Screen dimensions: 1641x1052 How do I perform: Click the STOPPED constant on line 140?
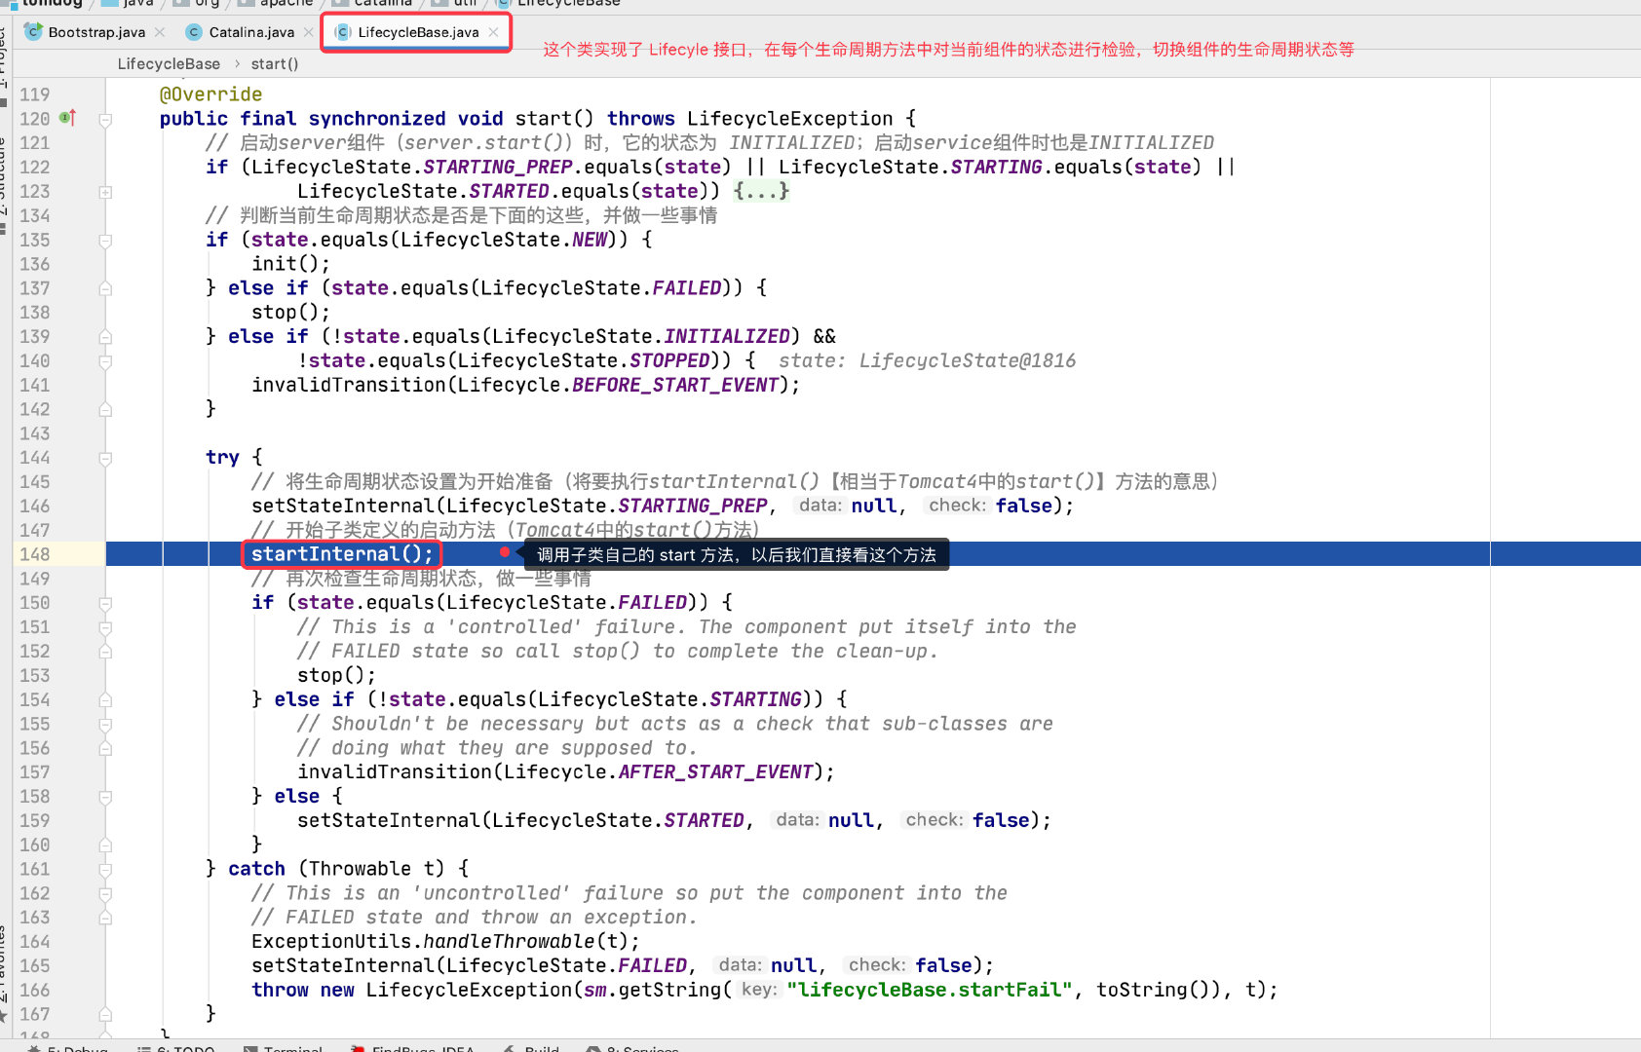pos(669,360)
